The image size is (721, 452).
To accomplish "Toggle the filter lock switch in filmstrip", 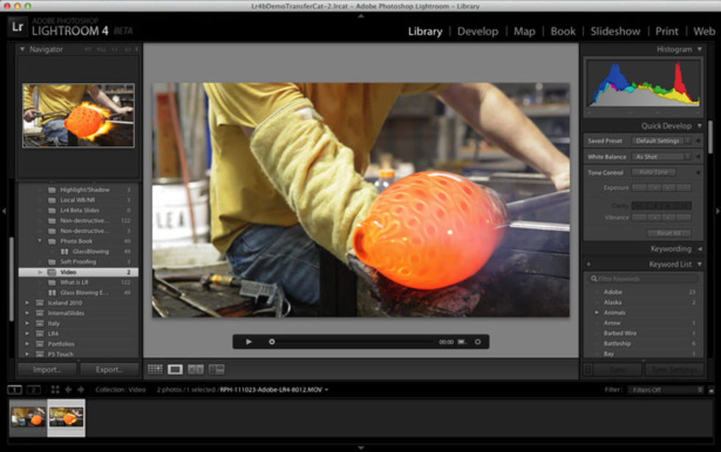I will click(x=709, y=390).
